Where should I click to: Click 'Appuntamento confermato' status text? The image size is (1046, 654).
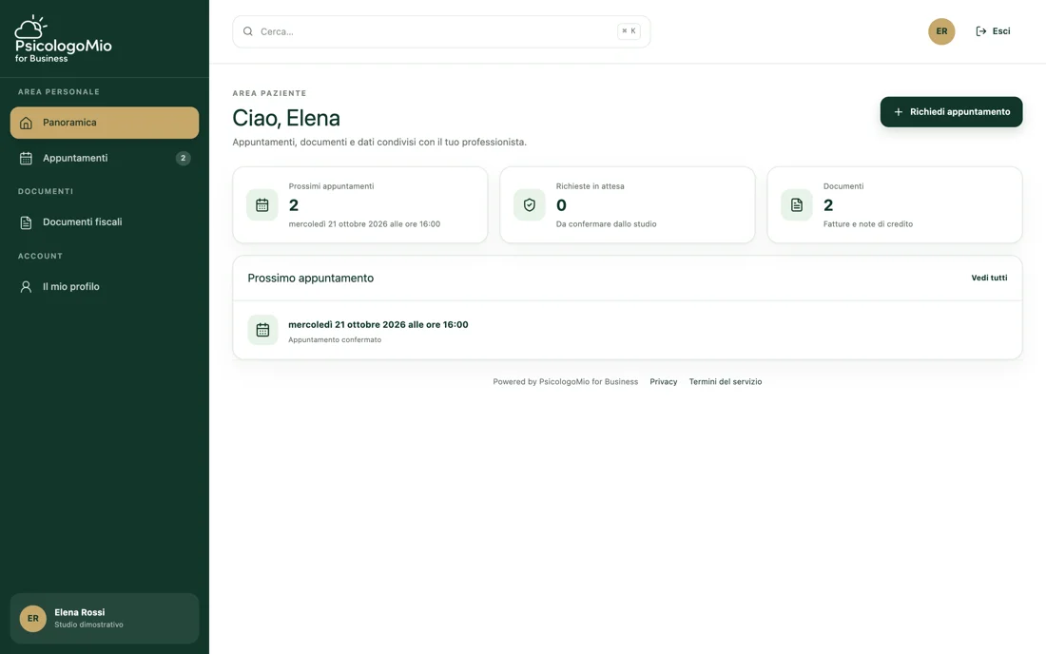(x=335, y=340)
